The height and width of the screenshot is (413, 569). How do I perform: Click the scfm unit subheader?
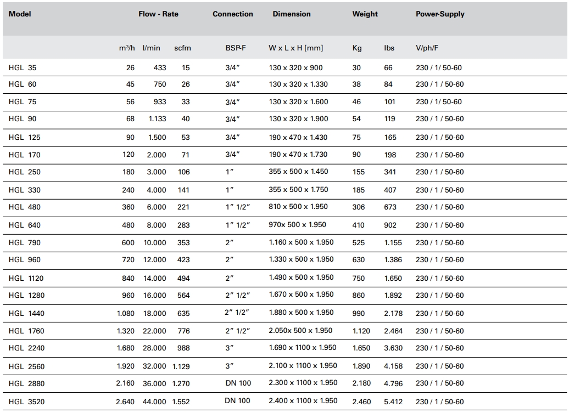click(x=182, y=48)
